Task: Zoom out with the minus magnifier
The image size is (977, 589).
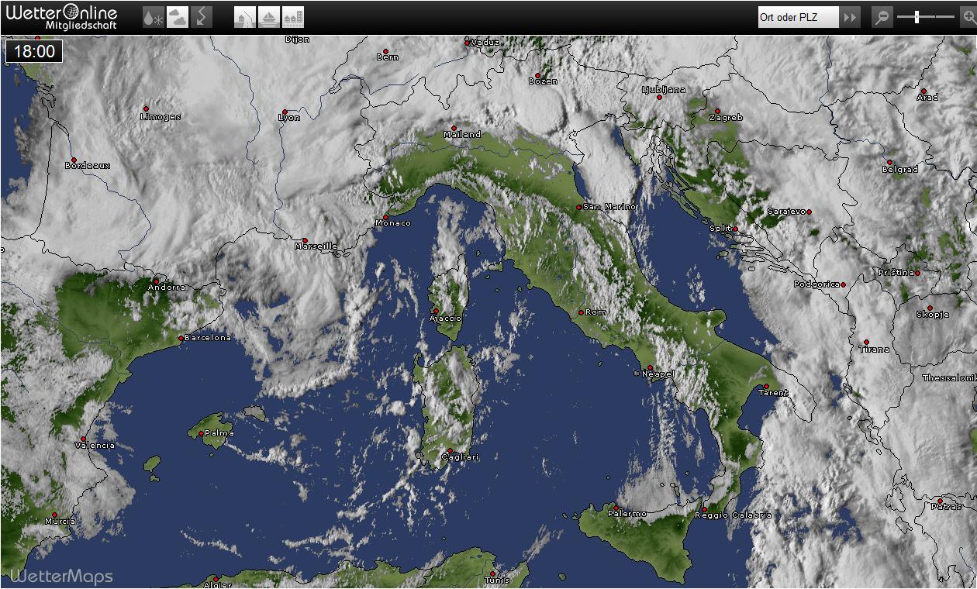Action: pyautogui.click(x=882, y=17)
